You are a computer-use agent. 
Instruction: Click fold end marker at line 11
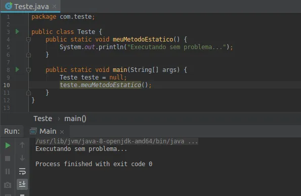(28, 93)
